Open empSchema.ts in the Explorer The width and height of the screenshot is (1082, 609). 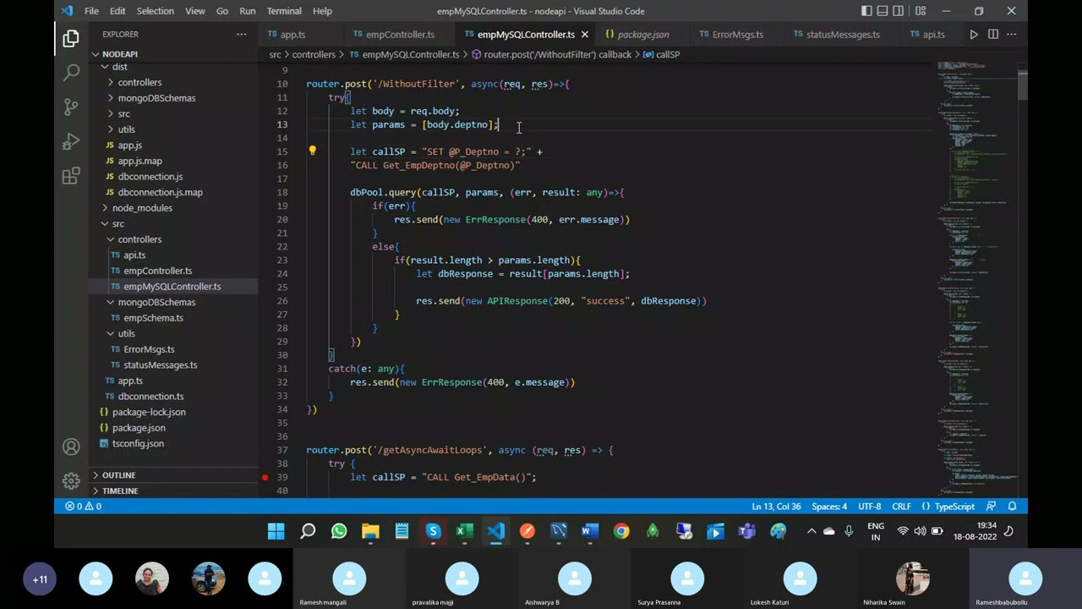click(x=153, y=318)
